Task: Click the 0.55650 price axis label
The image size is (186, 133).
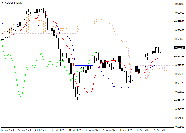Action: pos(180,92)
